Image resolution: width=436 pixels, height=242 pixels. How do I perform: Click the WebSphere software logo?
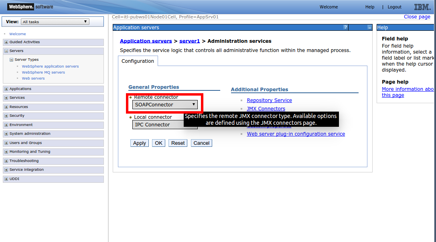point(30,7)
